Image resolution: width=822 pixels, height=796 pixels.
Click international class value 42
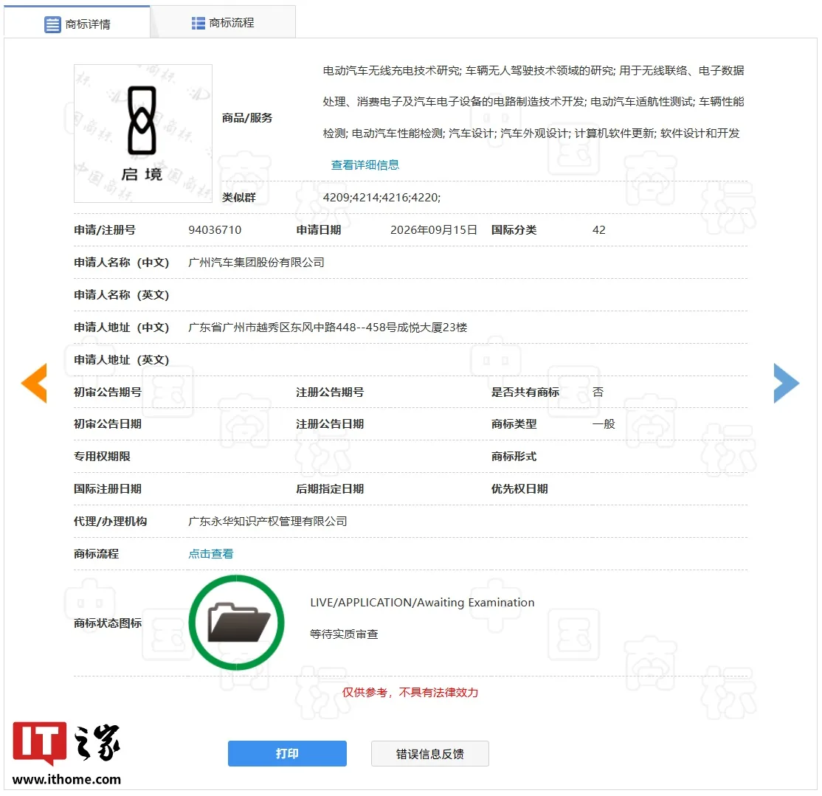click(598, 230)
